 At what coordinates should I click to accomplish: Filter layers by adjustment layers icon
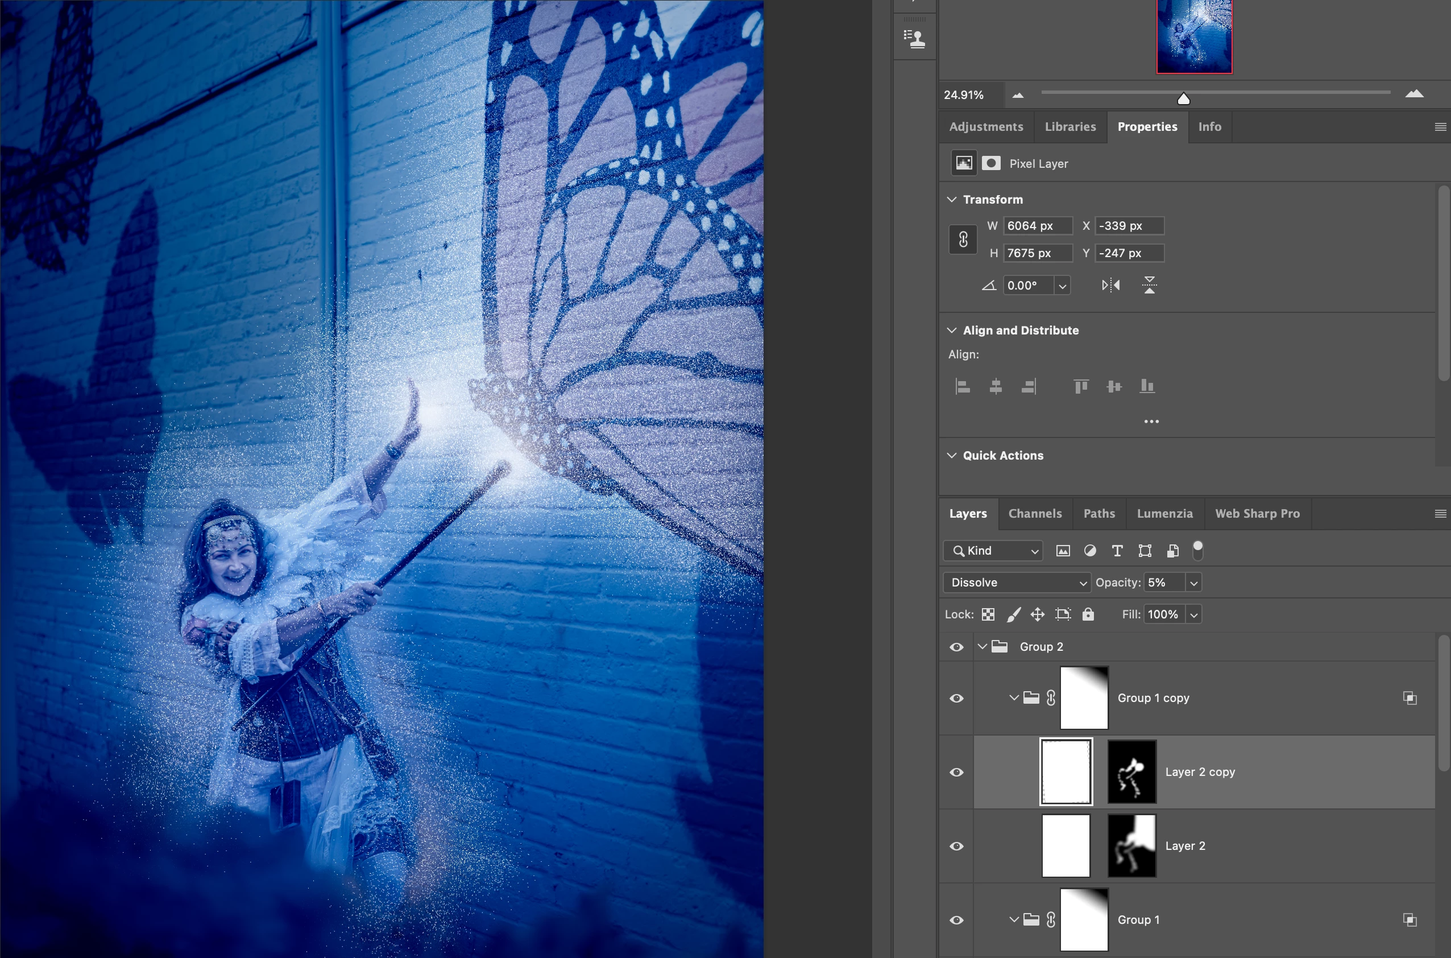click(x=1089, y=551)
